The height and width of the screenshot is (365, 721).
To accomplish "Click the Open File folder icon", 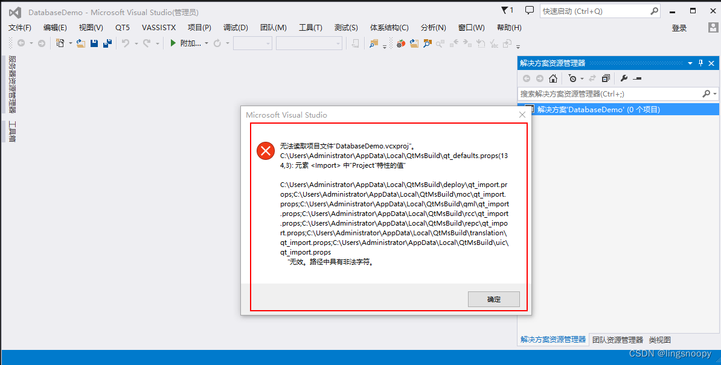I will (x=81, y=43).
